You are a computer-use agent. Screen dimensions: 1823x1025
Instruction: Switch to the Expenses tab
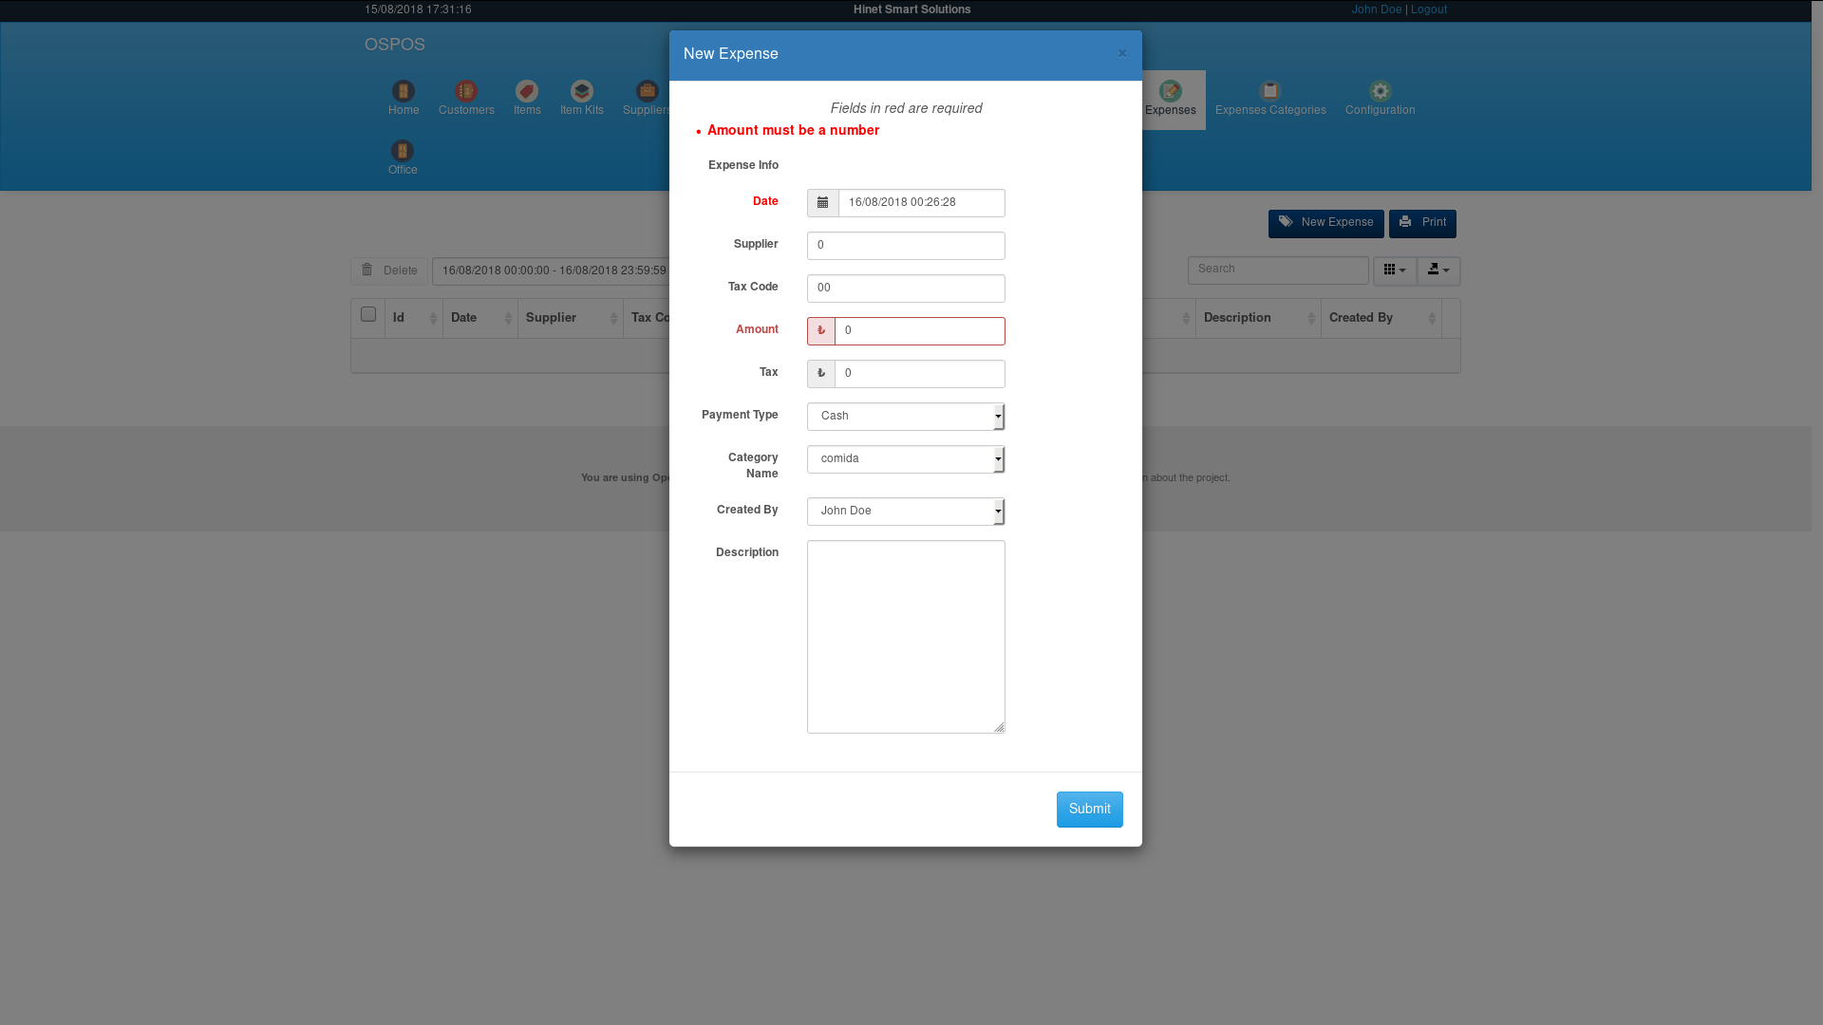1172,100
